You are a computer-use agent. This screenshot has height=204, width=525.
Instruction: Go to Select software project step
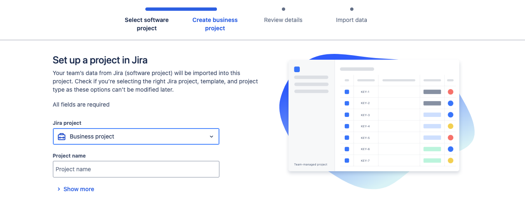147,24
